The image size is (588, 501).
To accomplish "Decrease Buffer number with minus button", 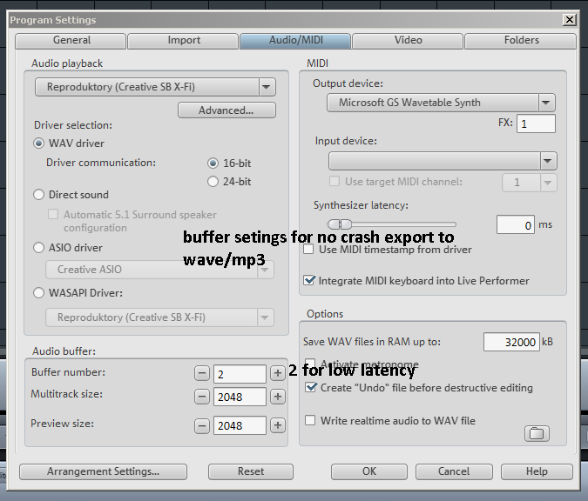I will point(202,373).
